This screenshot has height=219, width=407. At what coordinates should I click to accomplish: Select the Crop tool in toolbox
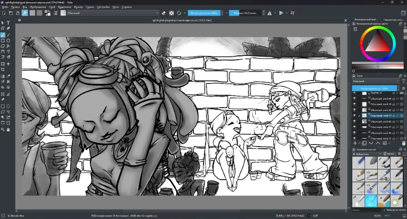(x=3, y=70)
